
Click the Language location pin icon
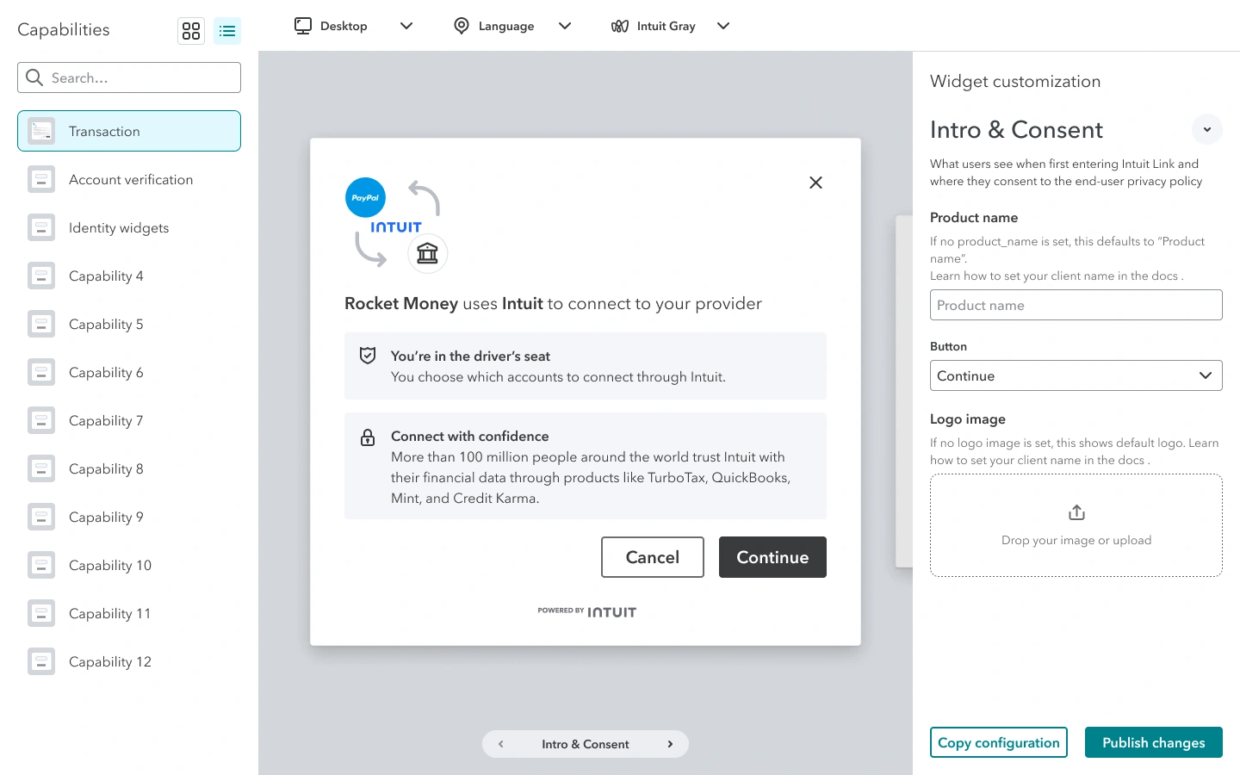462,26
